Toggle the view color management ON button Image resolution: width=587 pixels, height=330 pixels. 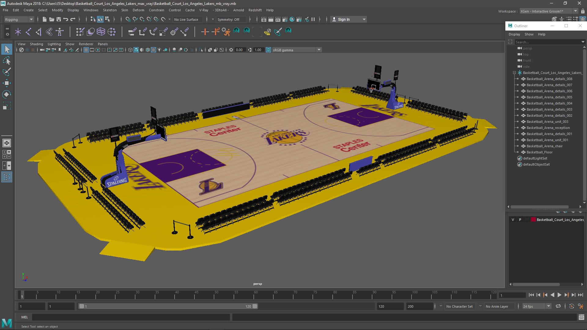[x=268, y=50]
